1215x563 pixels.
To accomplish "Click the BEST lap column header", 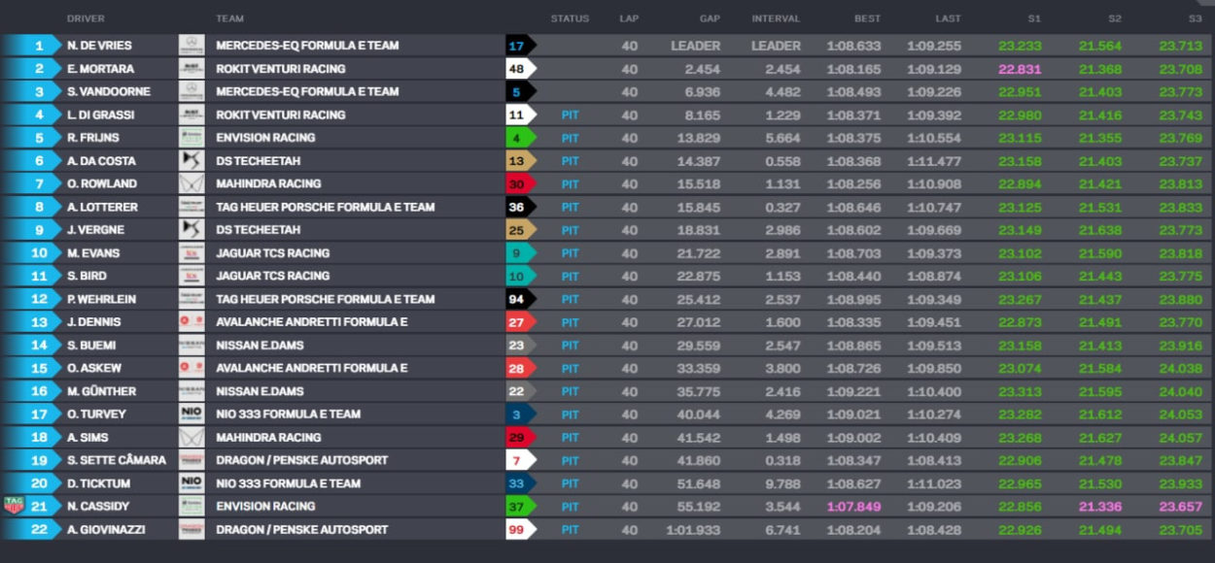I will 867,18.
